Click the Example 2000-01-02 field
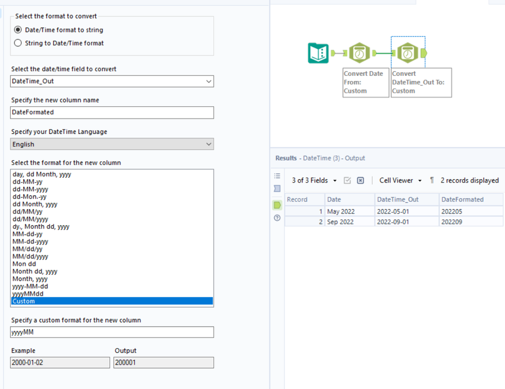This screenshot has height=389, width=505. (60, 363)
